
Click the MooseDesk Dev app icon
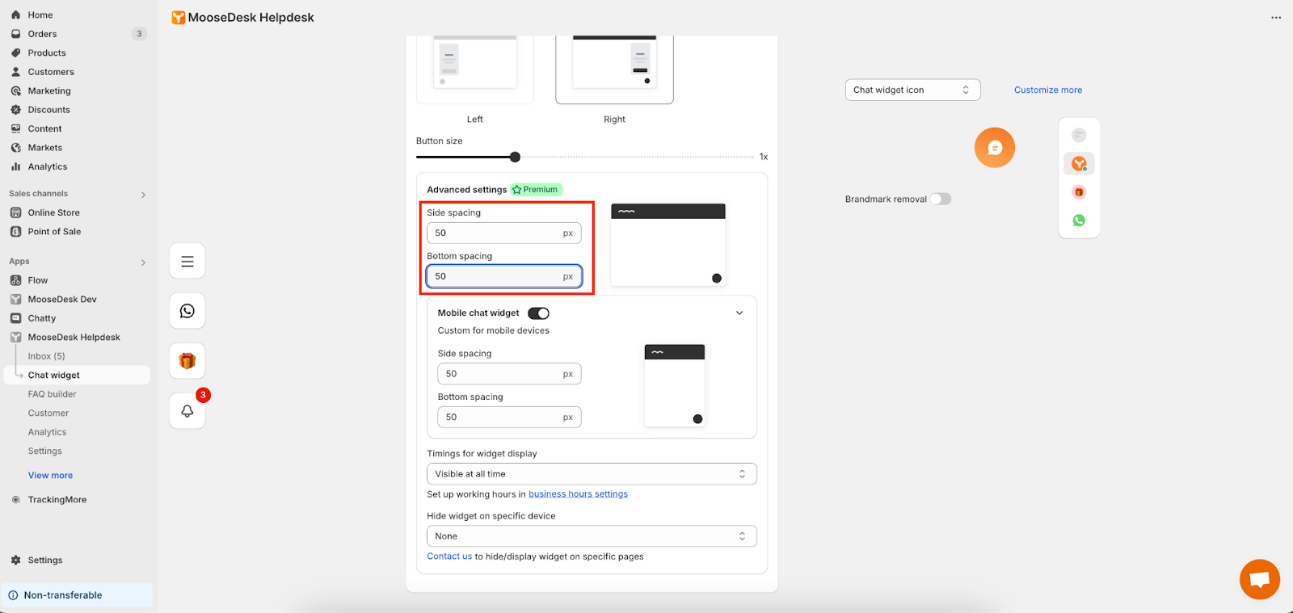pyautogui.click(x=15, y=299)
